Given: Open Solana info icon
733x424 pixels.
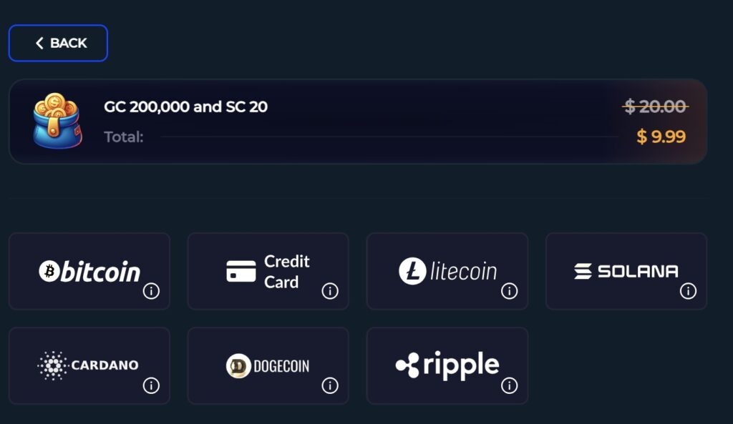Looking at the screenshot, I should tap(688, 291).
